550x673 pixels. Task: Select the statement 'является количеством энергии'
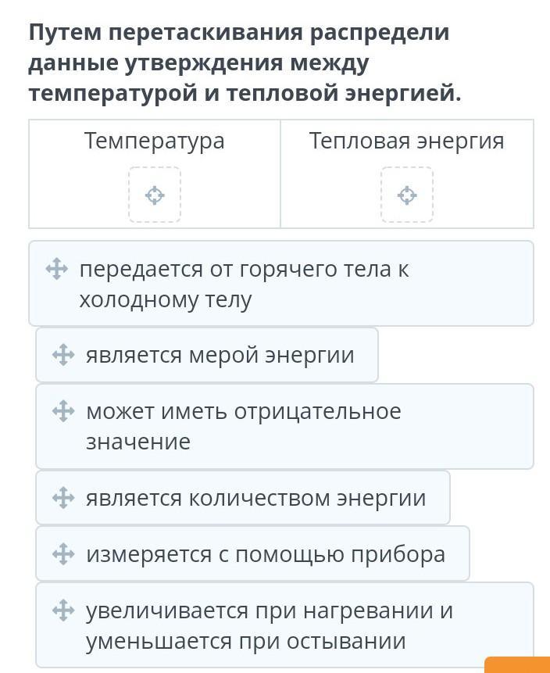pyautogui.click(x=255, y=498)
